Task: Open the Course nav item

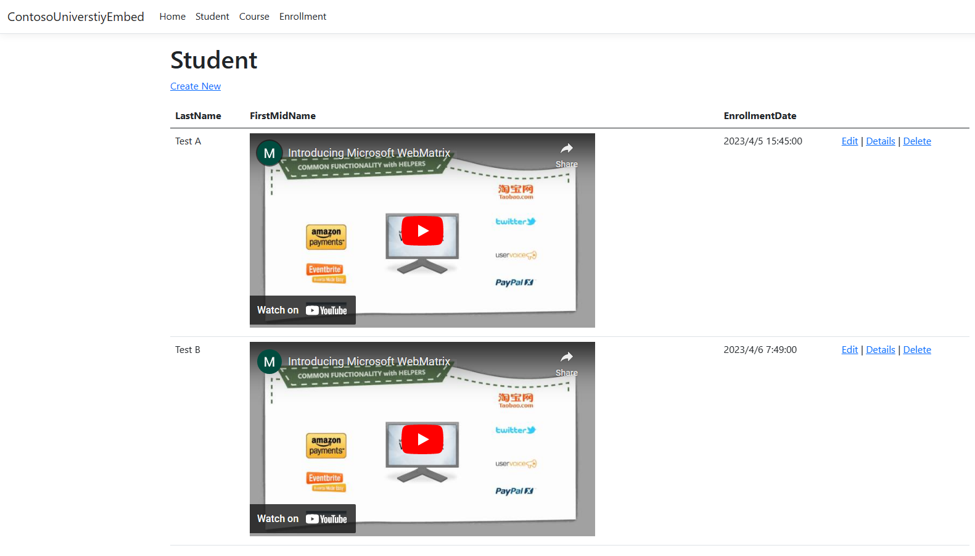Action: [254, 17]
